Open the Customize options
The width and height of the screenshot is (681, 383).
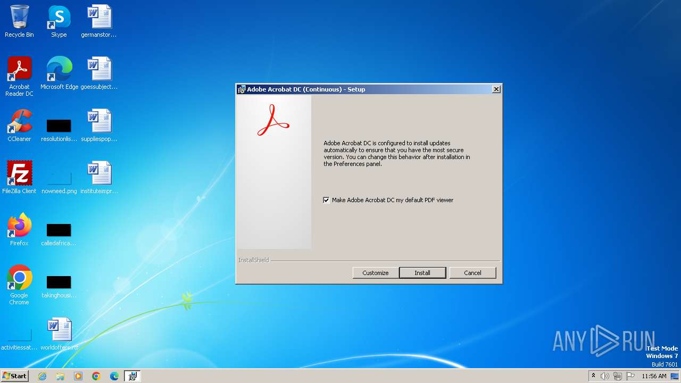(376, 273)
